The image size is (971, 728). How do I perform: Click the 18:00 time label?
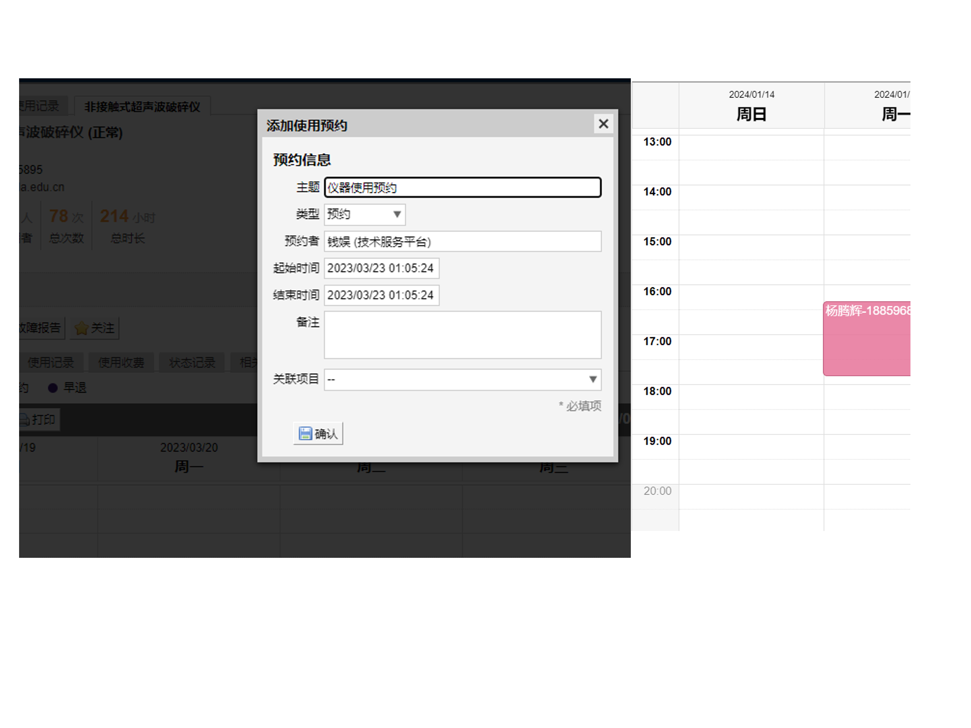coord(657,391)
